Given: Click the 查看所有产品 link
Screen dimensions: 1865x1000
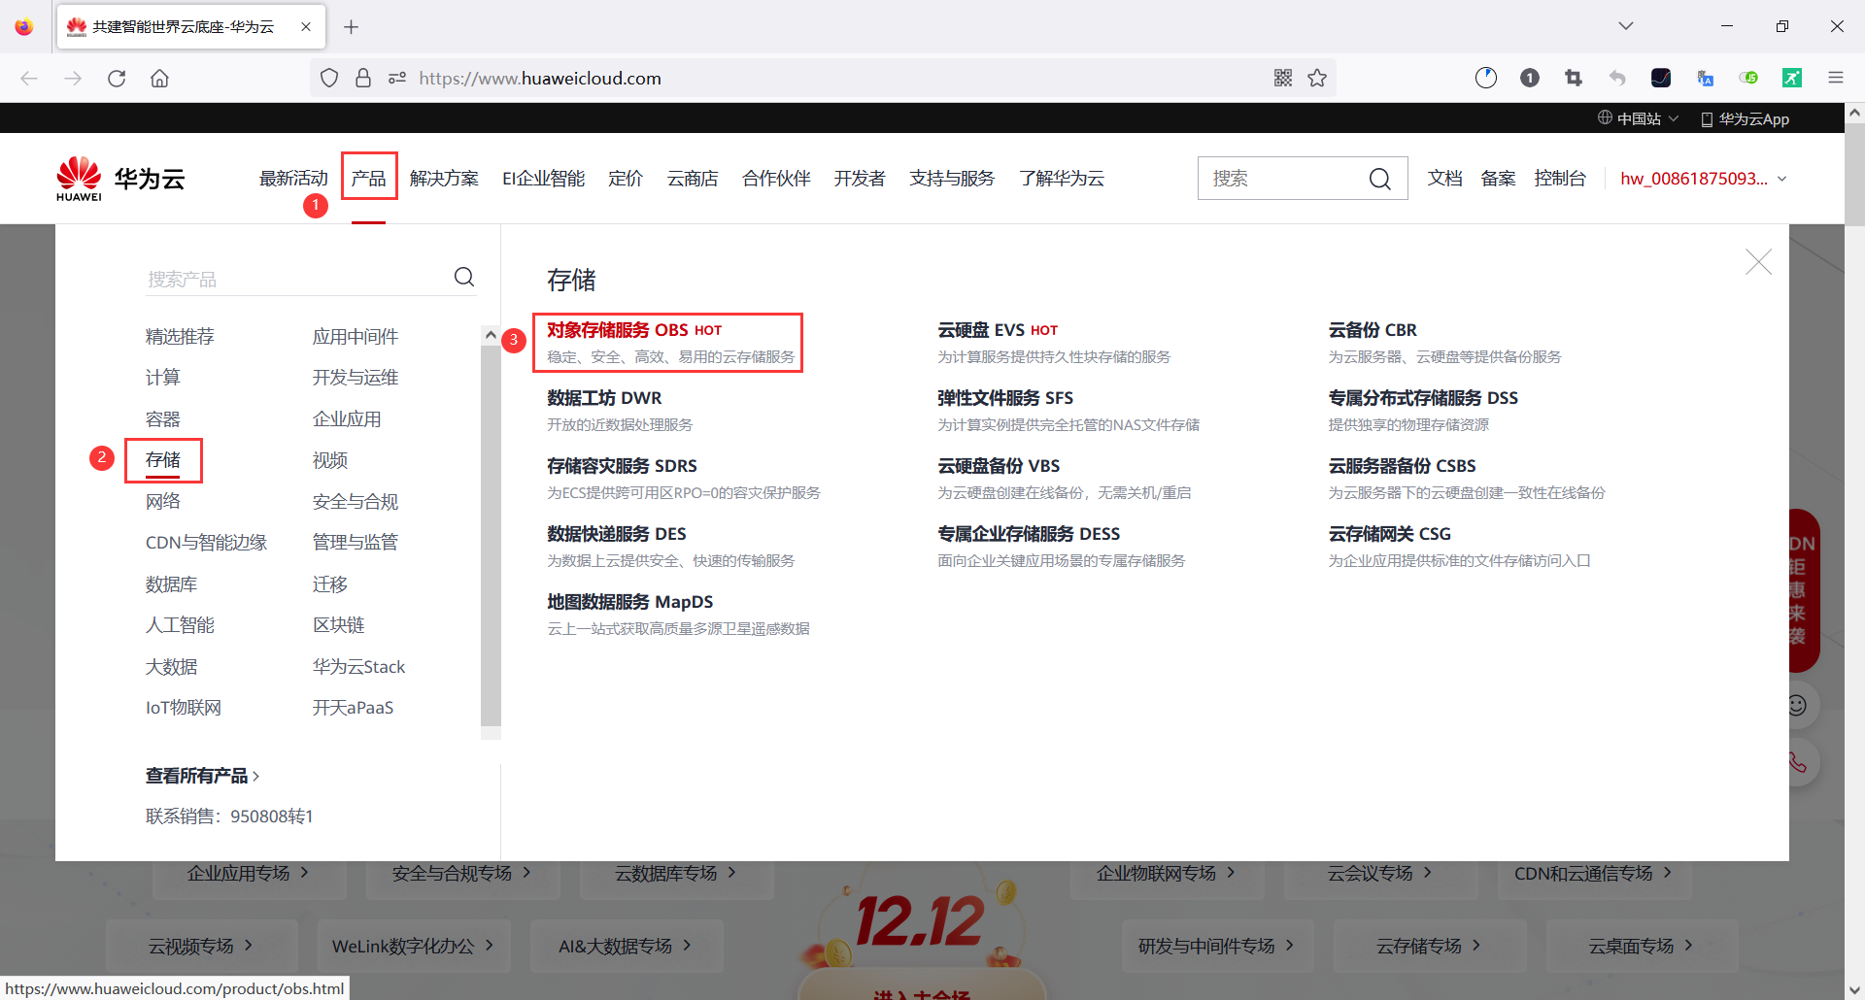Looking at the screenshot, I should [198, 775].
